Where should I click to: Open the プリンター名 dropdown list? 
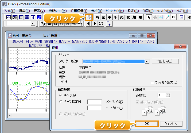(x=146, y=61)
